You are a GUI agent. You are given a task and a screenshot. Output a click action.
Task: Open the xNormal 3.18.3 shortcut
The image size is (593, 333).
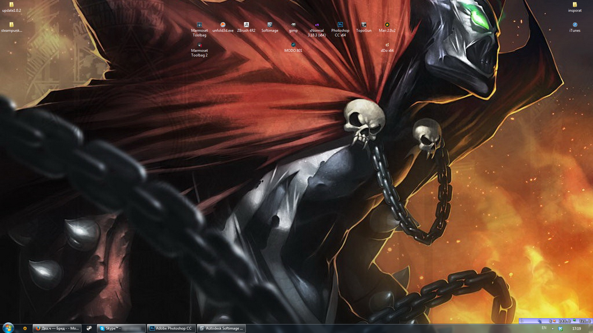coord(317,25)
